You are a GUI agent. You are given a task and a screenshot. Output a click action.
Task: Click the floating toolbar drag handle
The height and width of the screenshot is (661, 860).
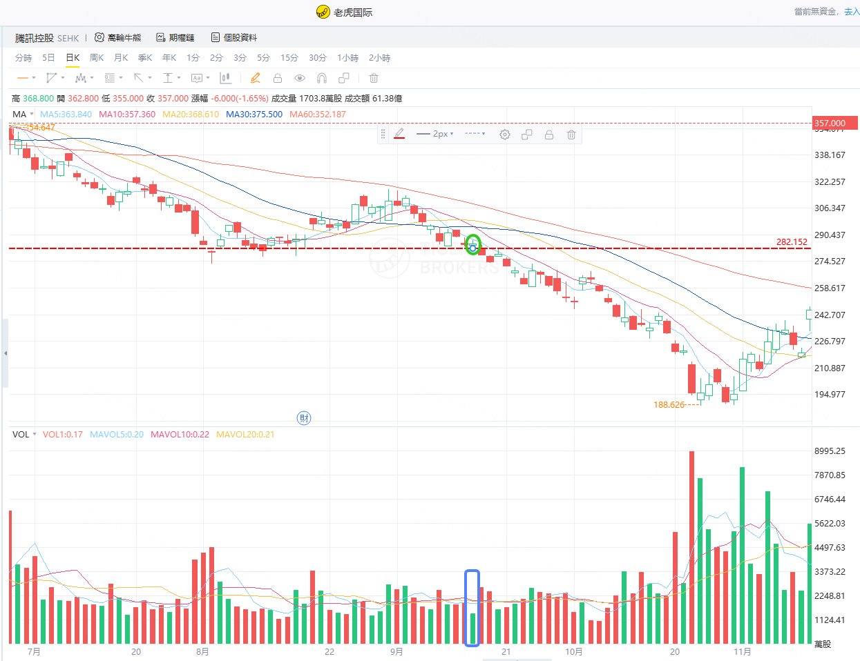pyautogui.click(x=383, y=135)
